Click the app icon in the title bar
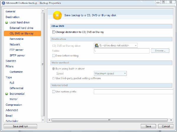This screenshot has width=177, height=132. (4, 3)
